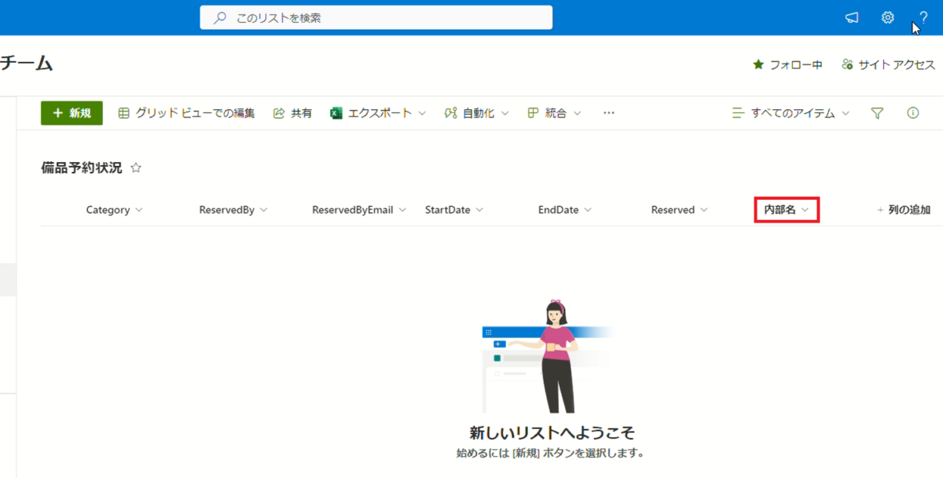Viewport: 943px width, 478px height.
Task: Open the ReservedByEmail column header menu
Action: point(358,210)
